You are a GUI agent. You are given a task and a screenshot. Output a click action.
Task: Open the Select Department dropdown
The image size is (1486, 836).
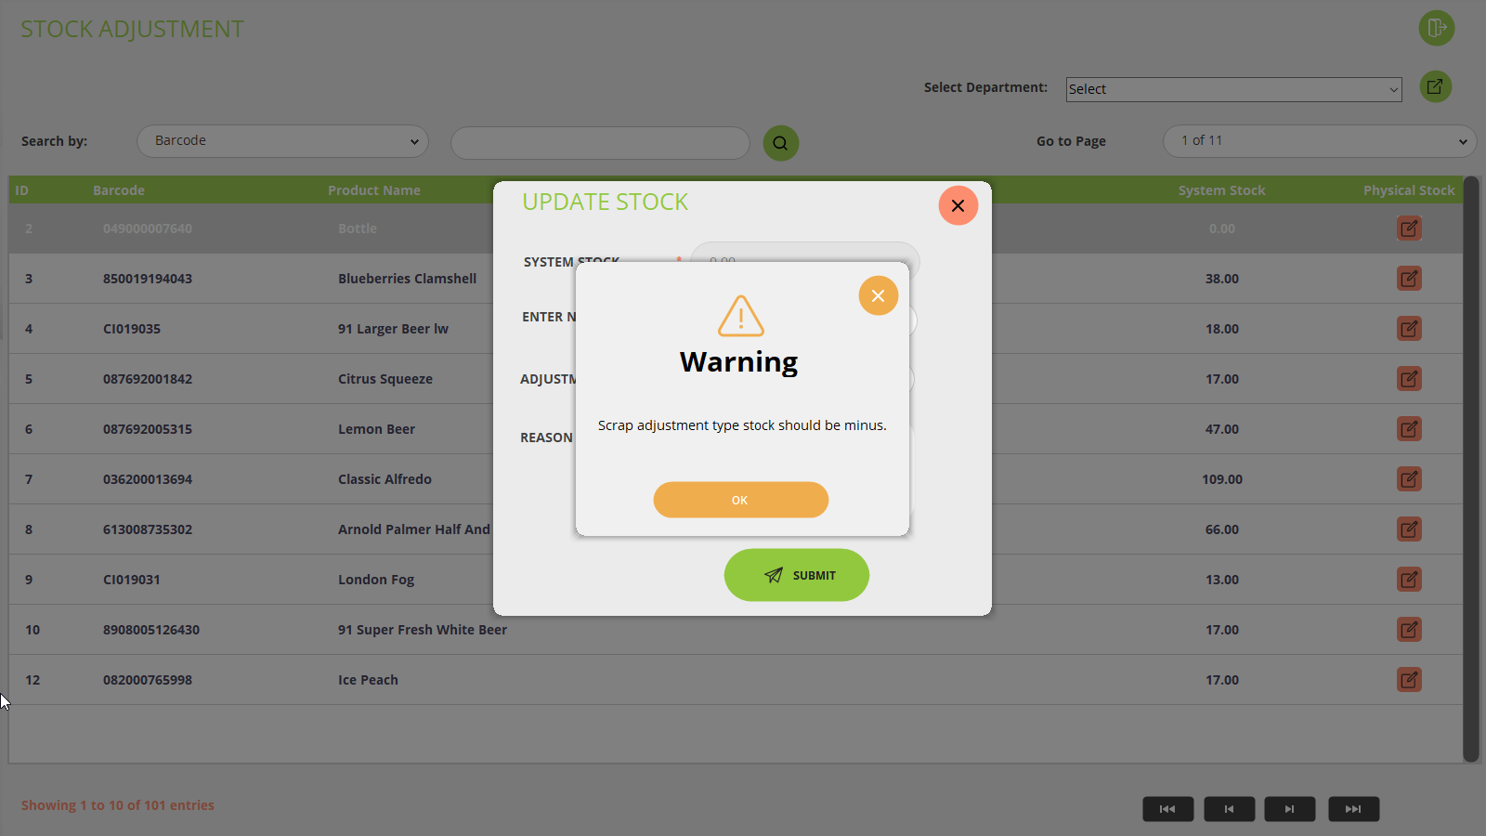tap(1232, 89)
